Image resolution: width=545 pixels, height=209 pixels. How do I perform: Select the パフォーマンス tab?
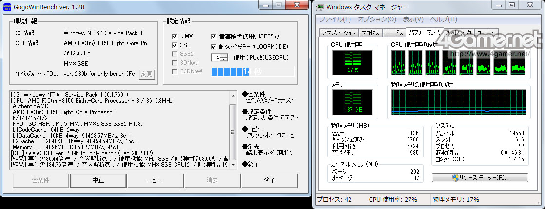[x=425, y=32]
